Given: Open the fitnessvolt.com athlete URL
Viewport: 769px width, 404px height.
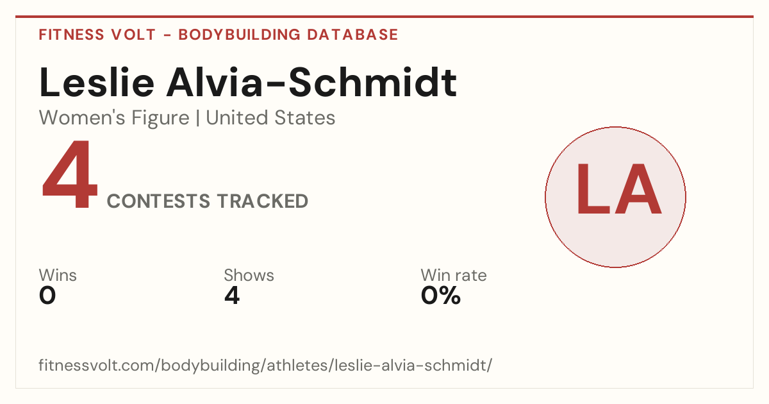Looking at the screenshot, I should pos(265,366).
